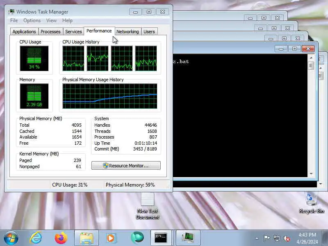Click the z.bat text in Command Prompt
The height and width of the screenshot is (246, 328).
coord(181,61)
